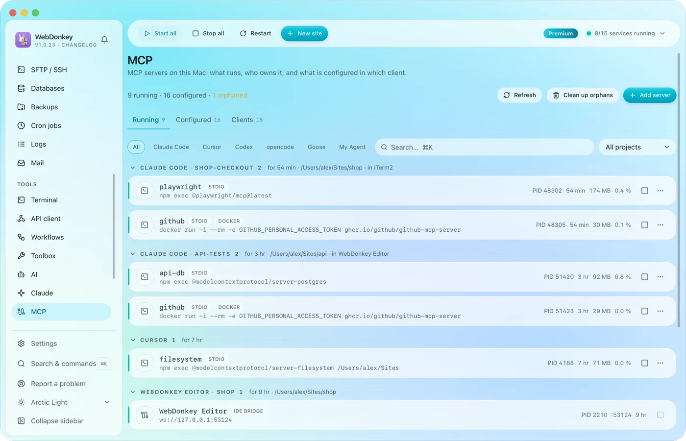Select the Running tab
This screenshot has width=686, height=441.
point(148,120)
